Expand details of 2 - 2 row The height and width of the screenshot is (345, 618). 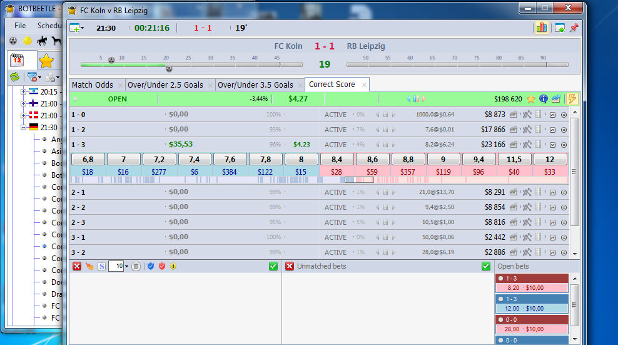point(552,207)
